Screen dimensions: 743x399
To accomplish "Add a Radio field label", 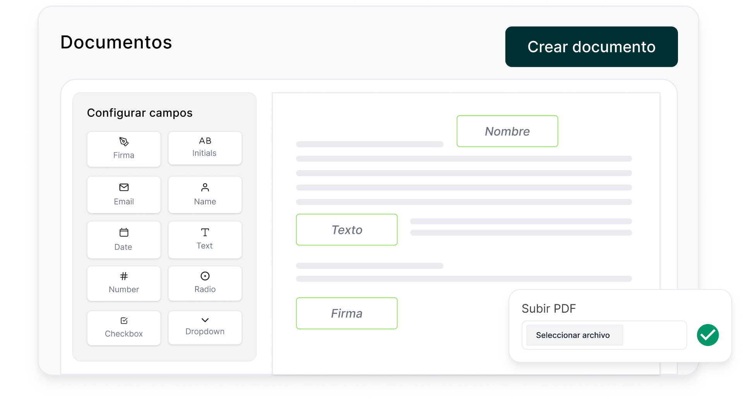I will coord(205,289).
